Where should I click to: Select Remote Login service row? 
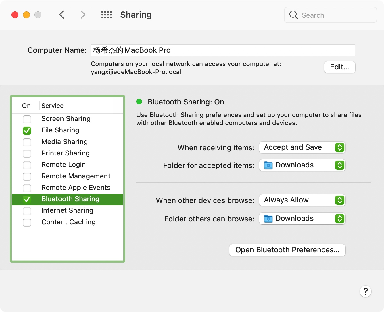[x=68, y=165]
